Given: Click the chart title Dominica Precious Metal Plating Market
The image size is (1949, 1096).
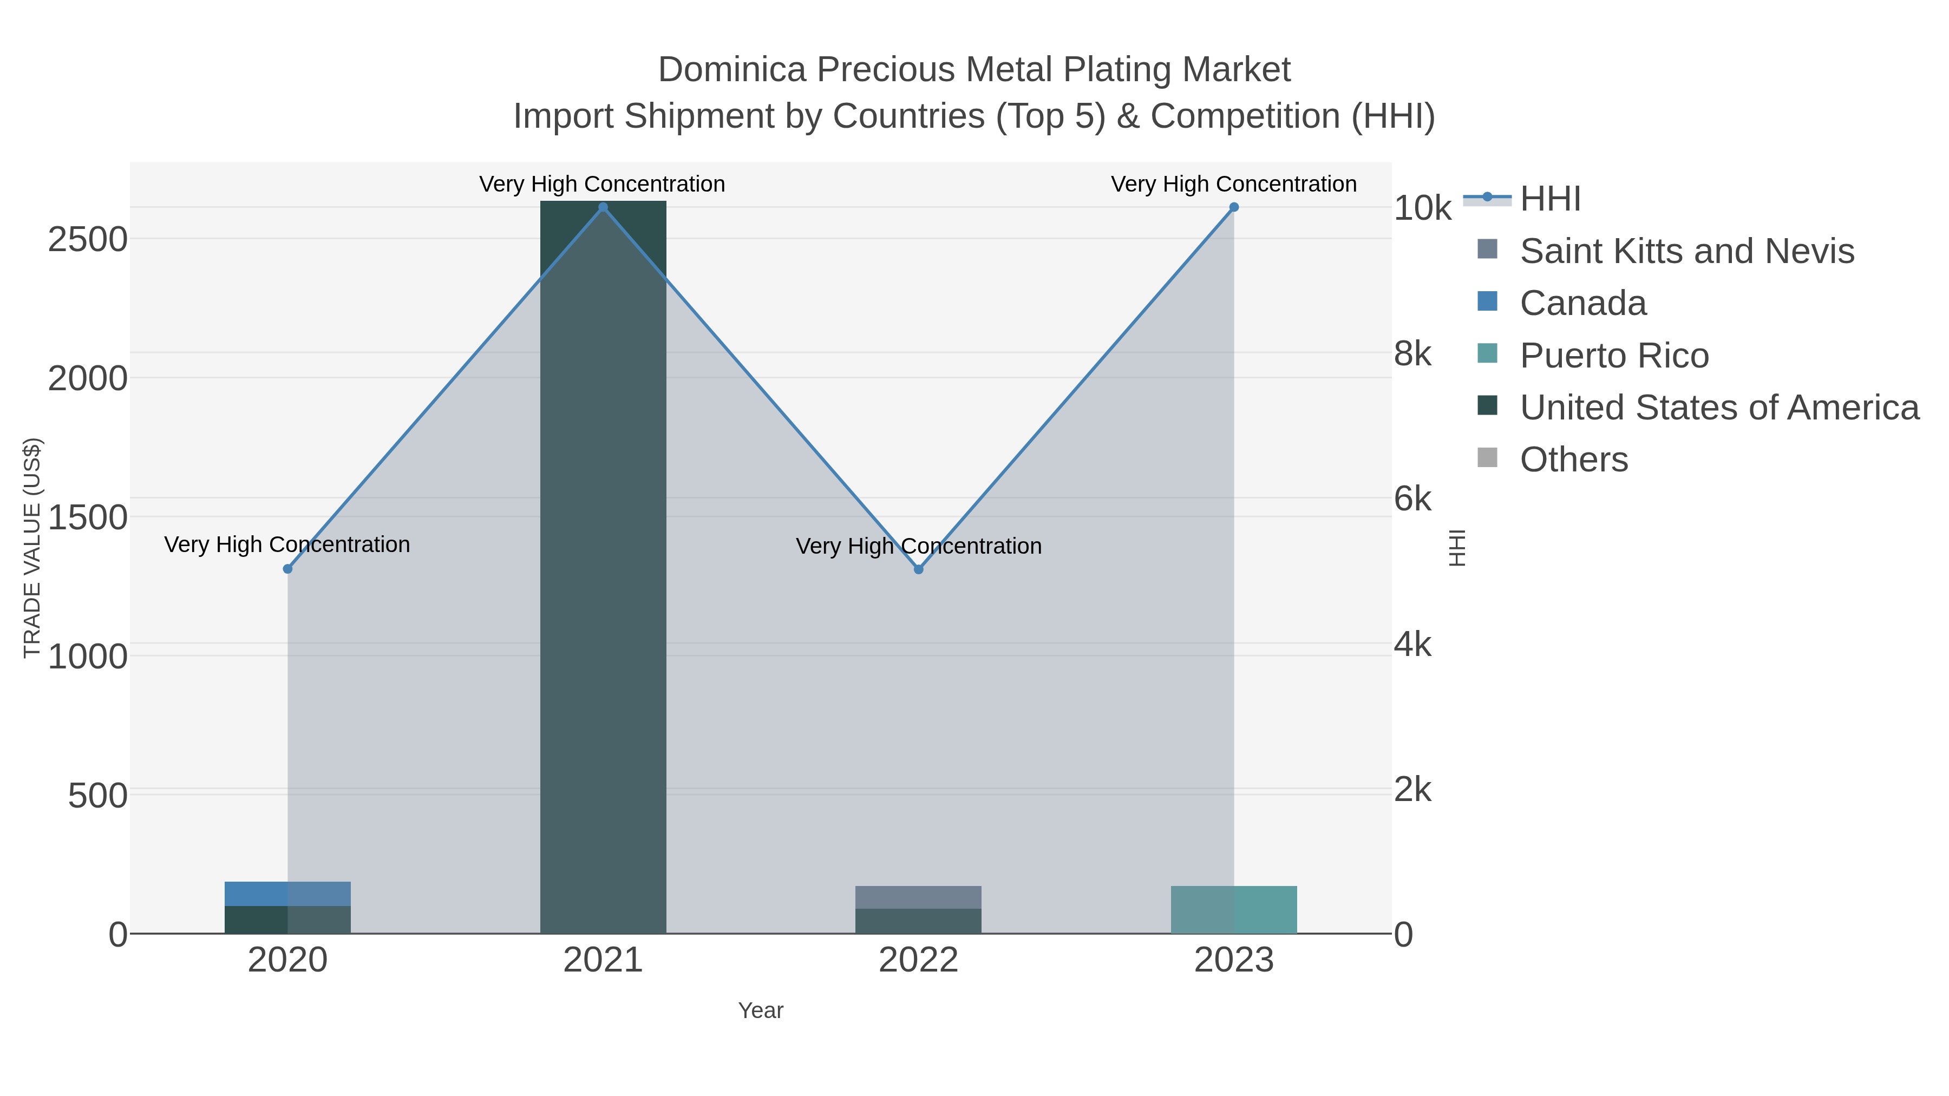Looking at the screenshot, I should [x=974, y=70].
